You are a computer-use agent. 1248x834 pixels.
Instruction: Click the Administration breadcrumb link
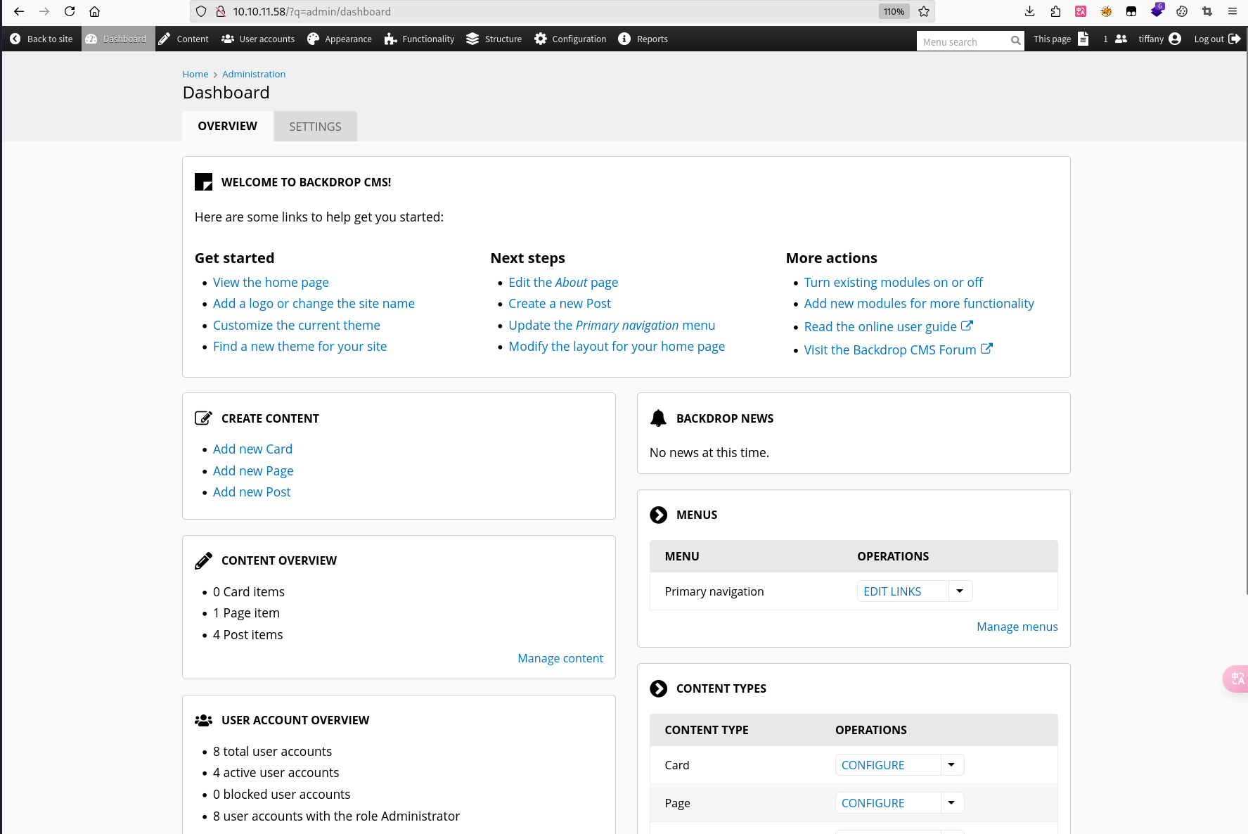coord(254,74)
